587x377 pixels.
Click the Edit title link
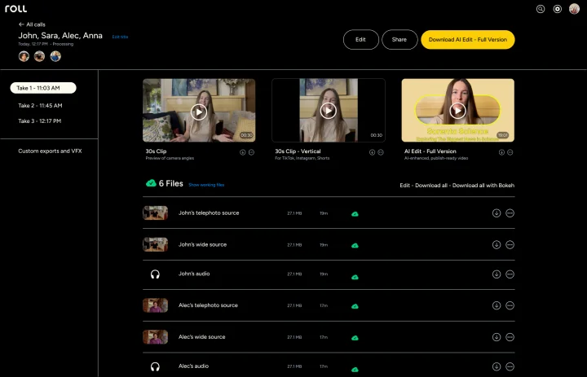(120, 37)
